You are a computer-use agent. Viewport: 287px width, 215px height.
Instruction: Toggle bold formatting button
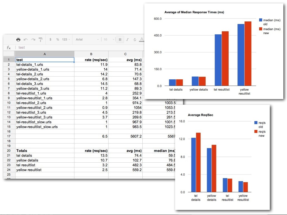click(x=120, y=39)
